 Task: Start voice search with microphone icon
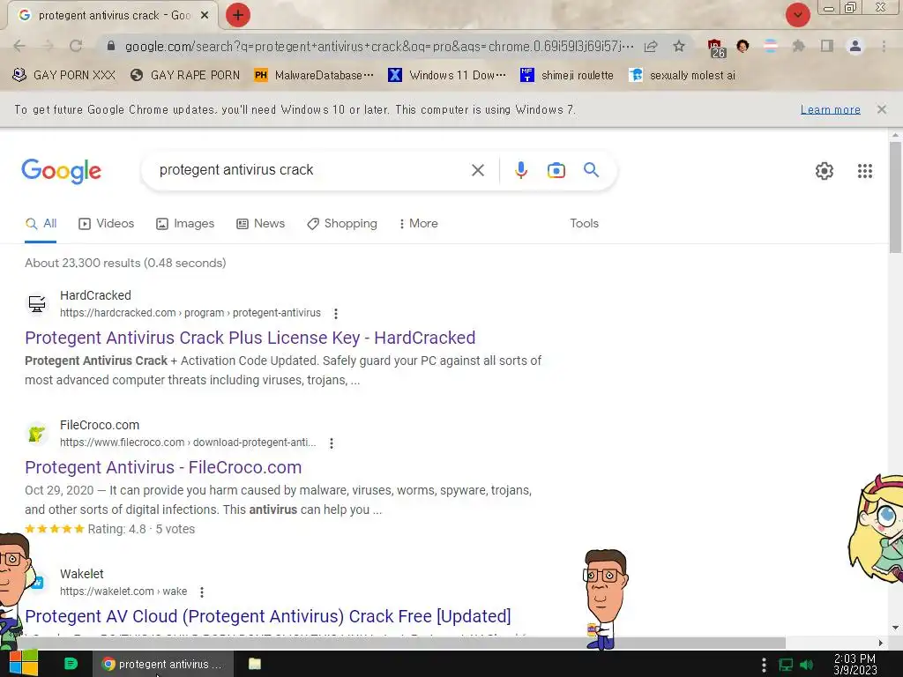(x=520, y=170)
